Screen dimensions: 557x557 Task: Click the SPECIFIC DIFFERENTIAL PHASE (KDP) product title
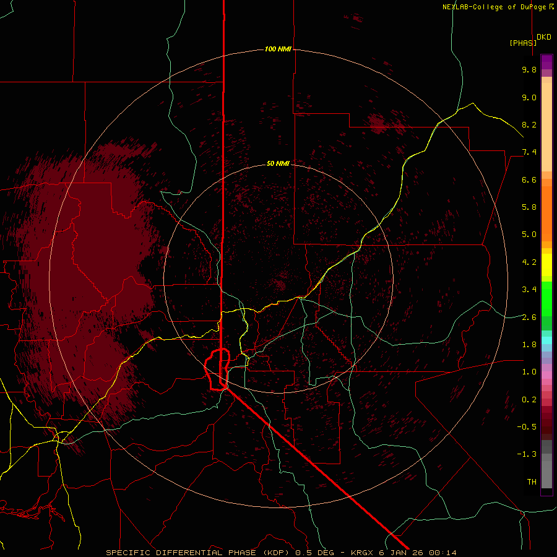click(x=199, y=553)
